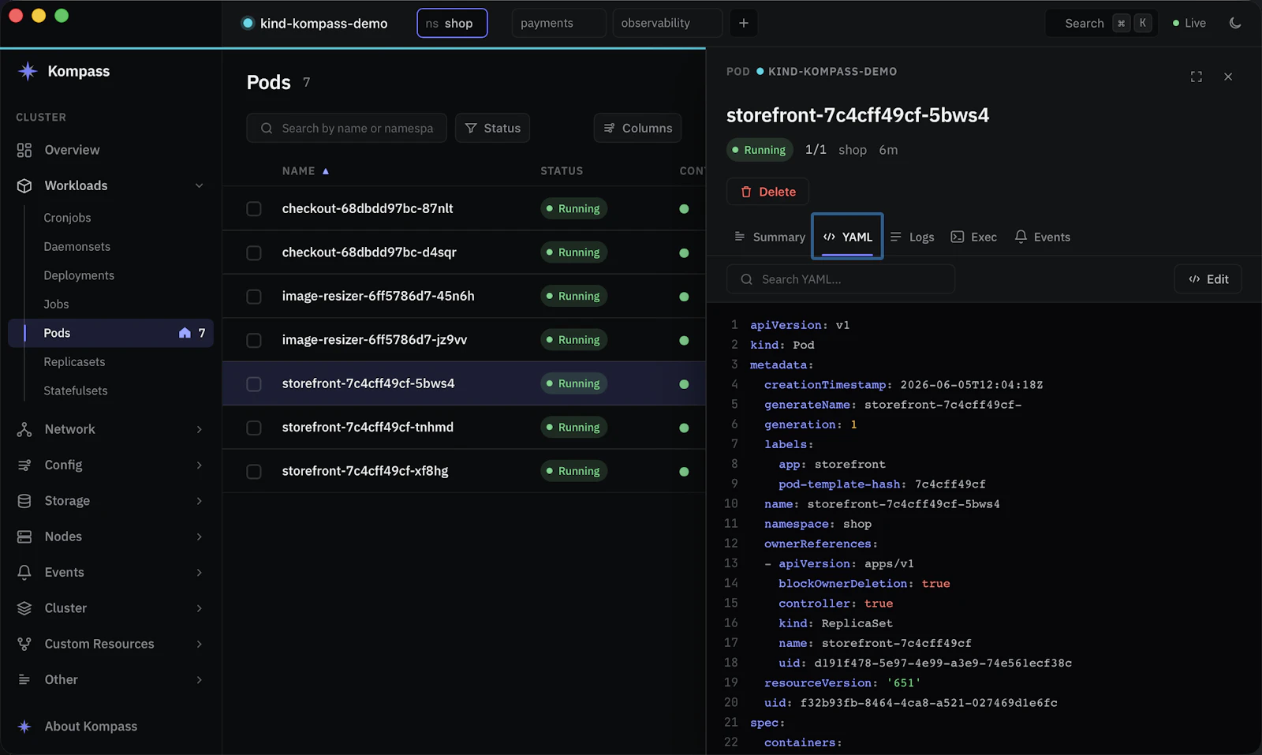Screen dimensions: 1262x755
Task: Select the ns shop tab
Action: tap(452, 23)
